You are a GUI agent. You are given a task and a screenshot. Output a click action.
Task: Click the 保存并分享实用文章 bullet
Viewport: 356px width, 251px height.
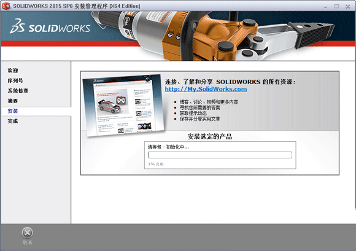point(200,118)
